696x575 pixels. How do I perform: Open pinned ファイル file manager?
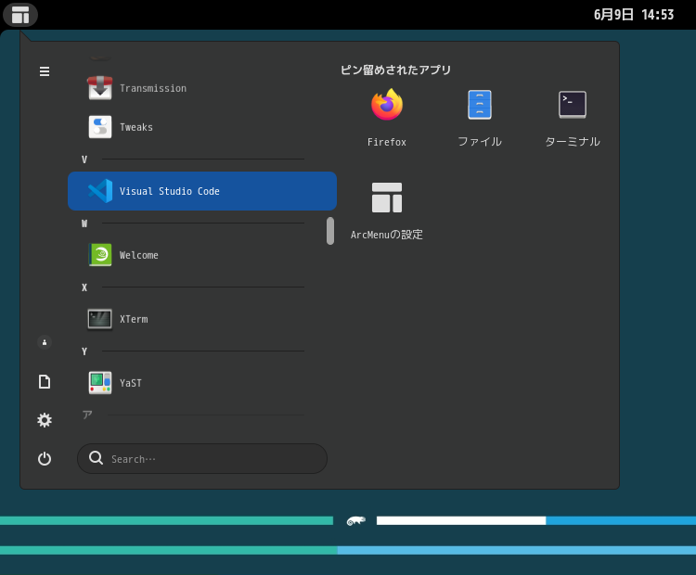pyautogui.click(x=480, y=118)
